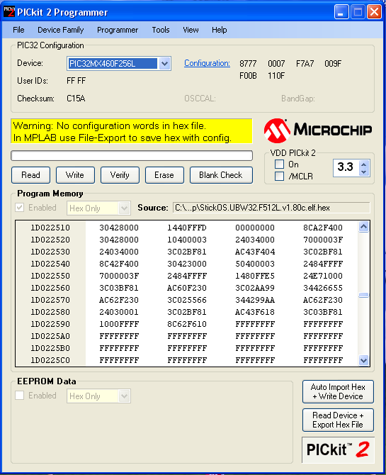Select address 1D022510 row label
This screenshot has height=475, width=386.
[x=50, y=228]
